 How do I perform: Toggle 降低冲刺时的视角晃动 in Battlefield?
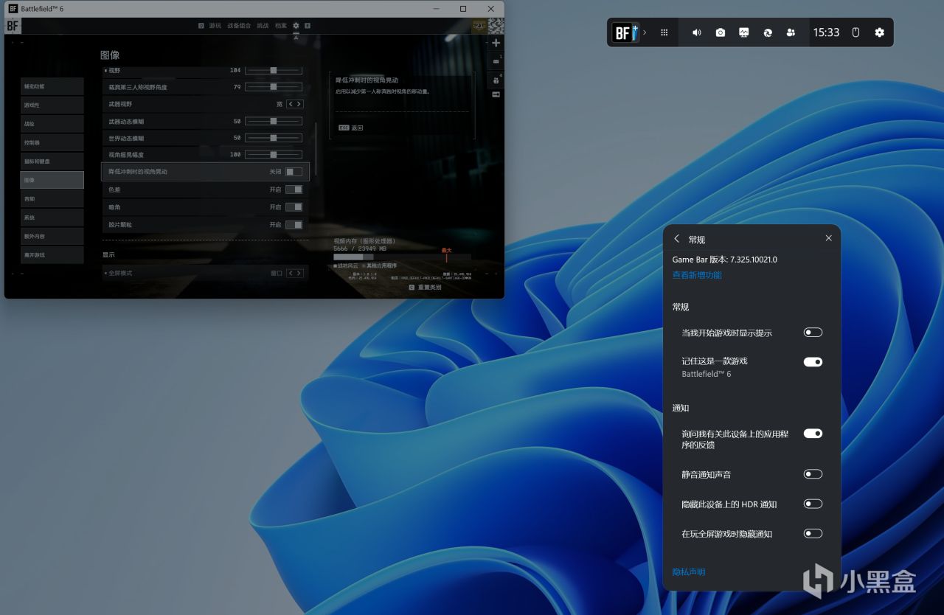[294, 172]
